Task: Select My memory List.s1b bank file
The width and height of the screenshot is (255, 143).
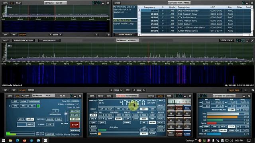Action: (x=124, y=7)
